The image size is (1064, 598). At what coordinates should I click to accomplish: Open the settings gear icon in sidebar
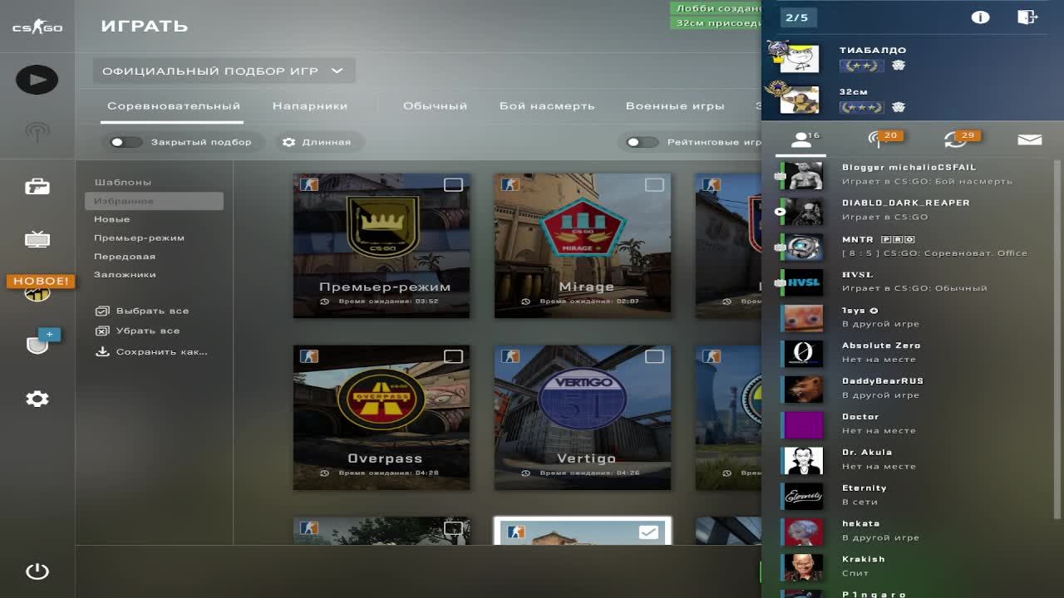(x=37, y=399)
